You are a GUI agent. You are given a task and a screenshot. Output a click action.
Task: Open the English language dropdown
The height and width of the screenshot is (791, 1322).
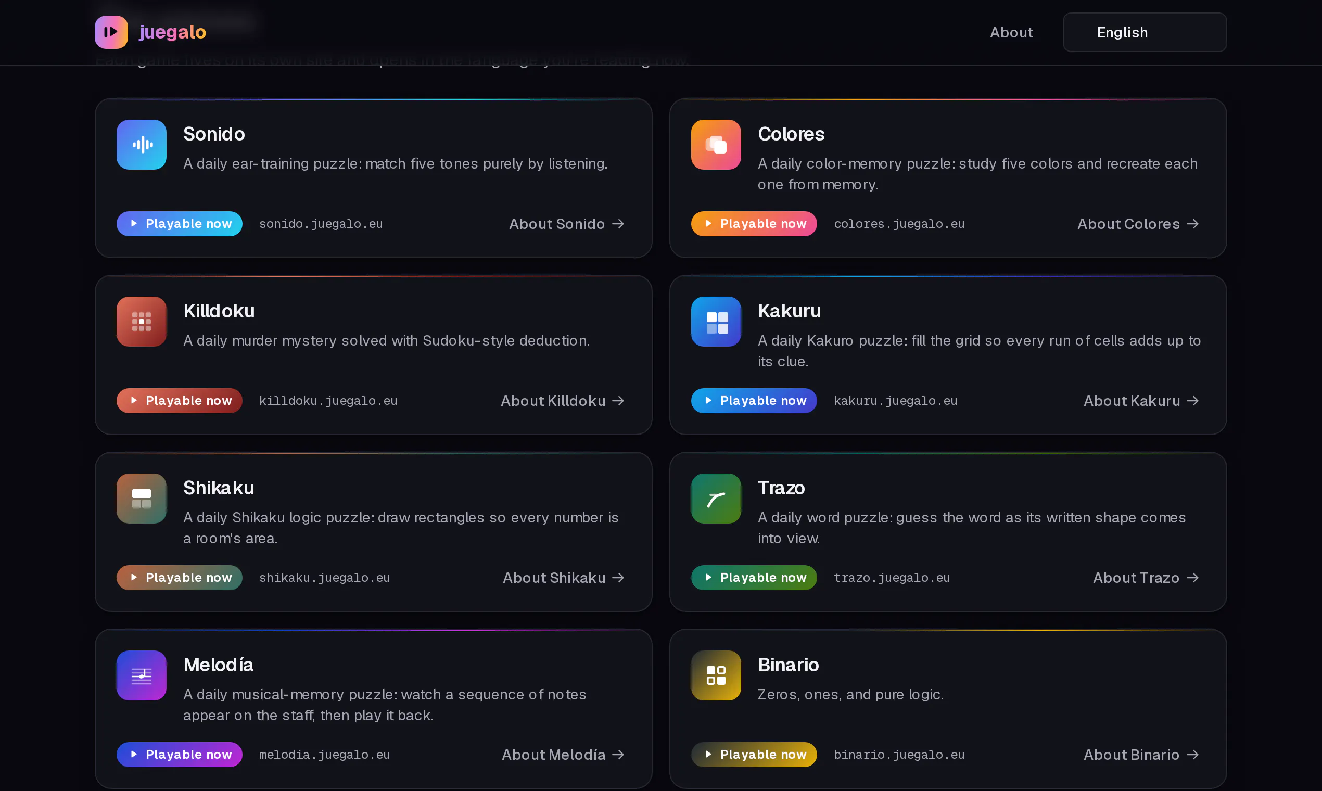coord(1145,32)
